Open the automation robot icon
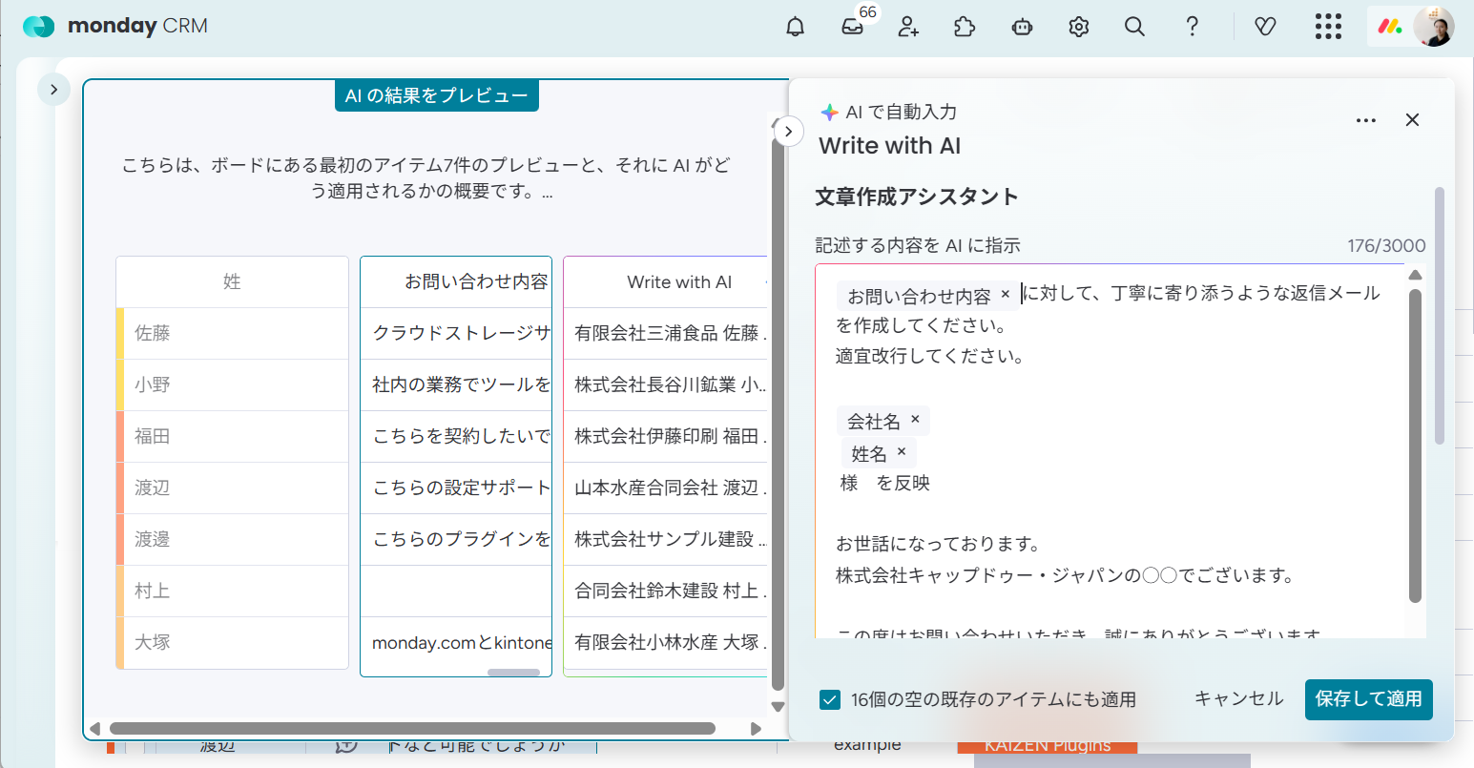 point(1022,27)
